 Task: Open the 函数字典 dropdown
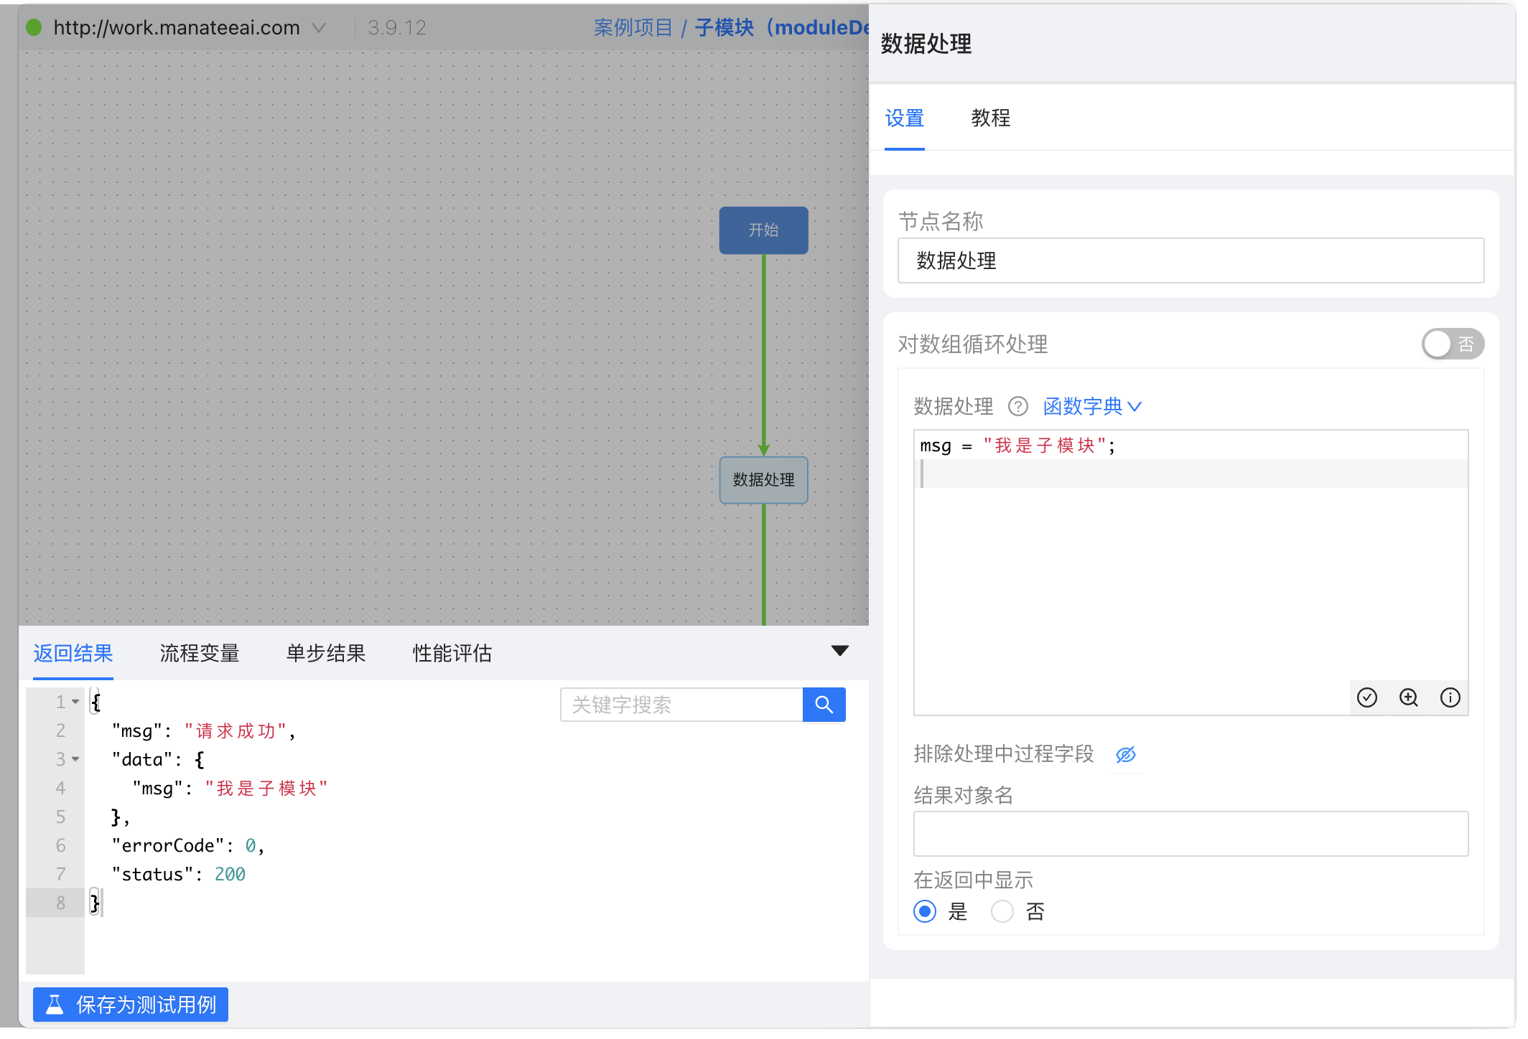pos(1092,407)
